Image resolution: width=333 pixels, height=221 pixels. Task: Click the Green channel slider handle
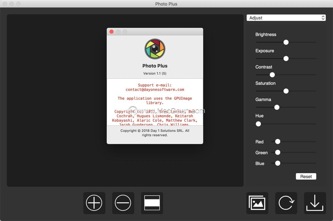coord(278,152)
